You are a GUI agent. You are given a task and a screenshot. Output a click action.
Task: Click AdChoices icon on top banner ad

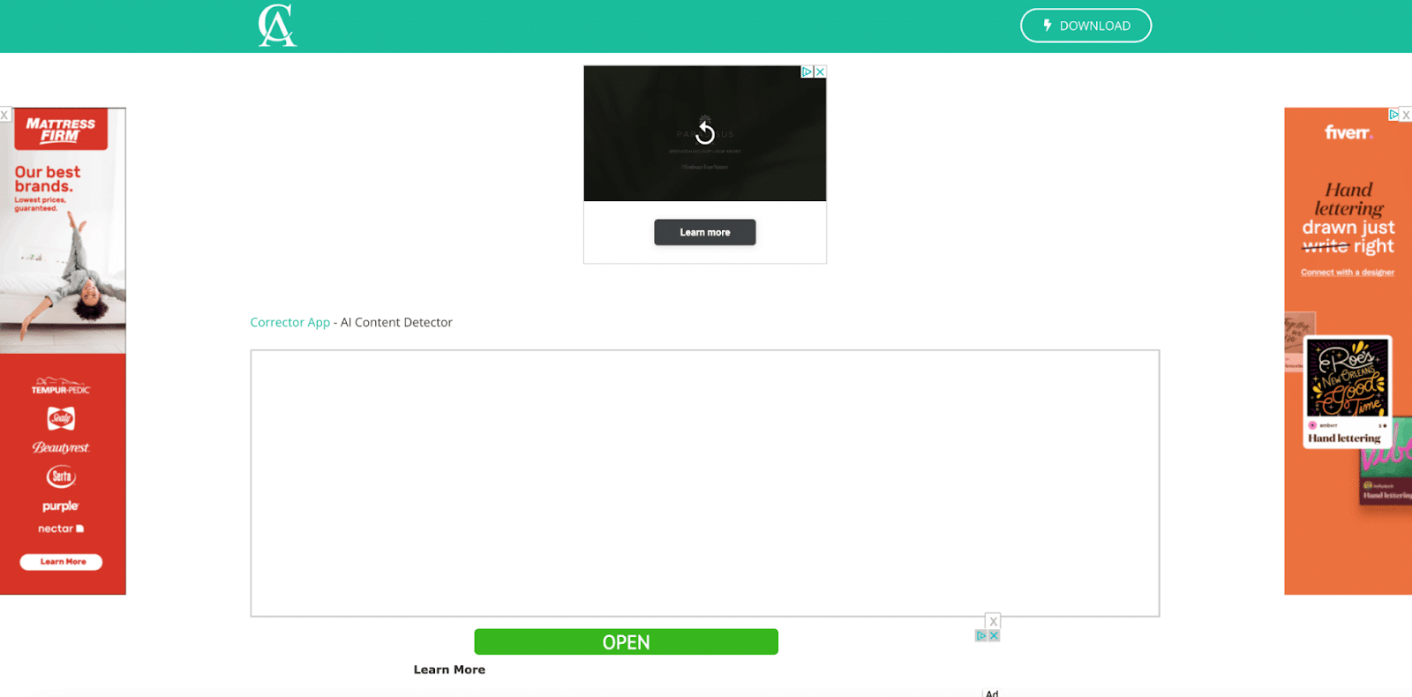point(807,72)
